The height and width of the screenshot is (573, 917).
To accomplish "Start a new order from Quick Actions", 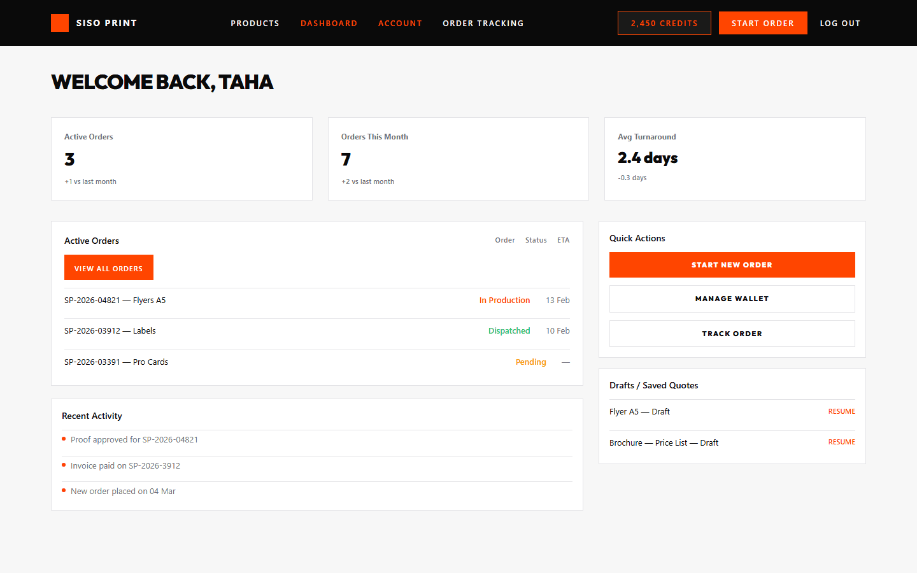I will (x=732, y=264).
